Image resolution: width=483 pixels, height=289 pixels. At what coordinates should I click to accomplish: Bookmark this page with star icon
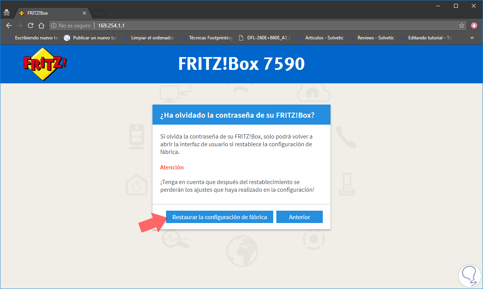tap(462, 25)
